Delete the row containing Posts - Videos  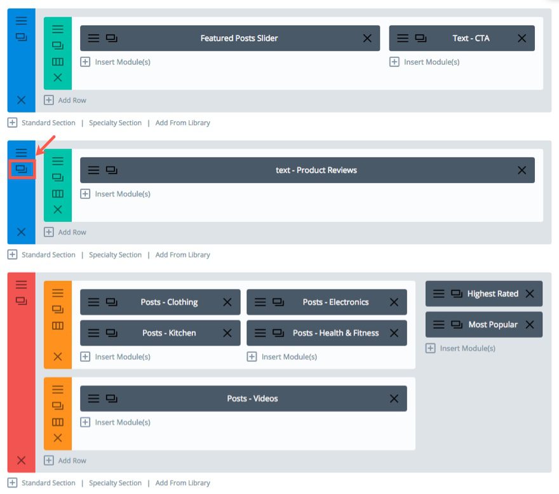pos(58,437)
